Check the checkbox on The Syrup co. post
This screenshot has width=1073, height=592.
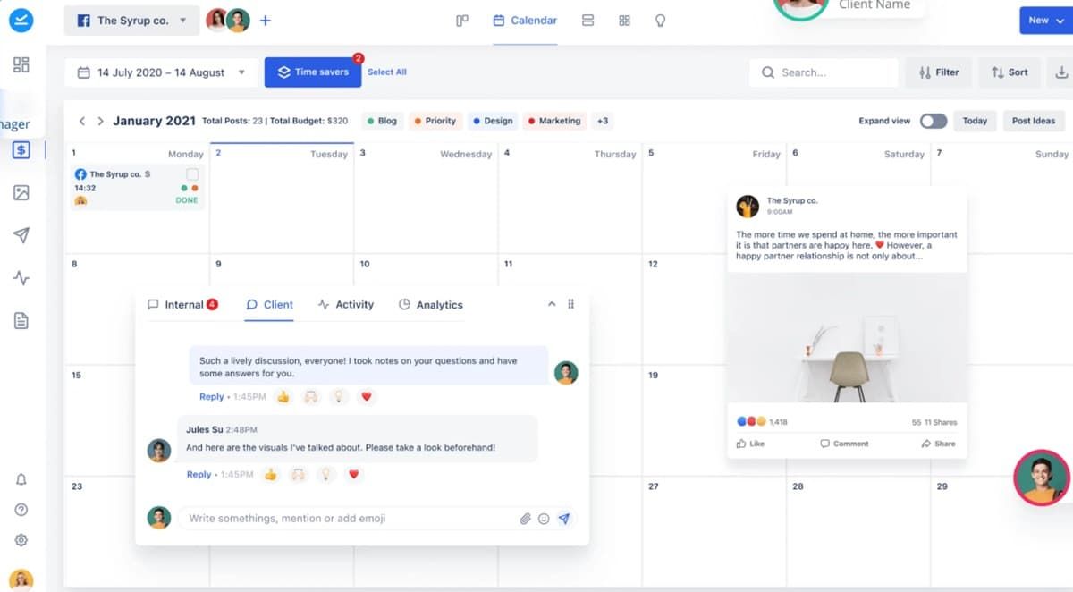[x=192, y=174]
